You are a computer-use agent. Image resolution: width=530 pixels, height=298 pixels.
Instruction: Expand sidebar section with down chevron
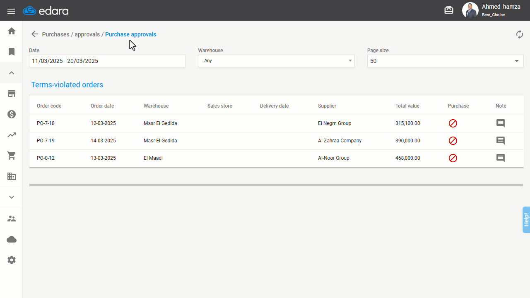(x=12, y=197)
